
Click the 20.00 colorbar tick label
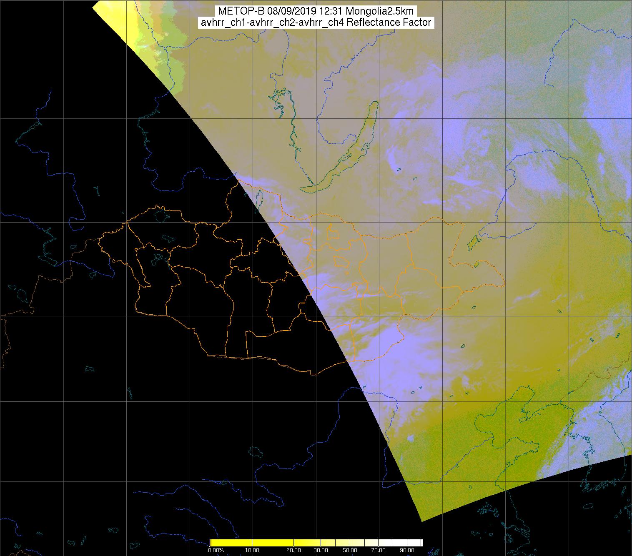(294, 551)
